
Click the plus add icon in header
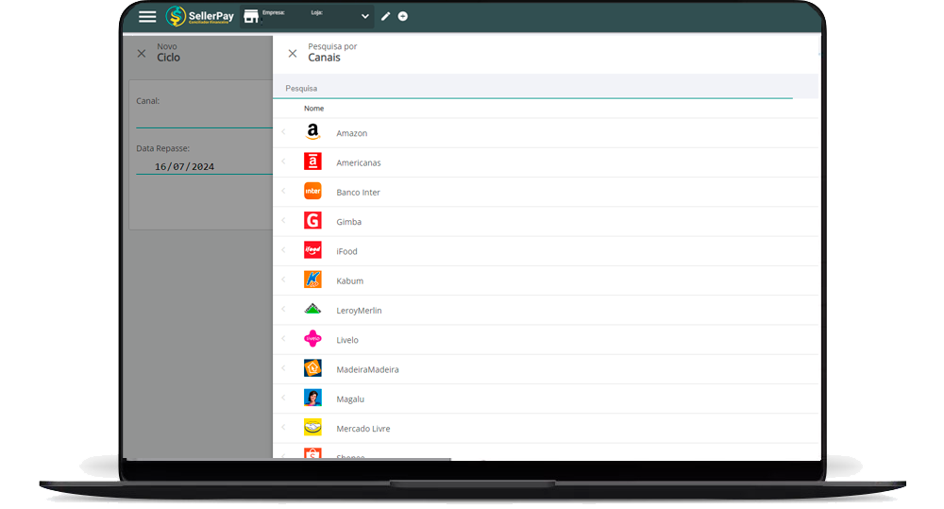[x=403, y=16]
